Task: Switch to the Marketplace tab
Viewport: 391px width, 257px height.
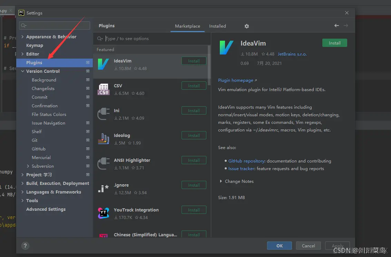Action: pos(187,26)
